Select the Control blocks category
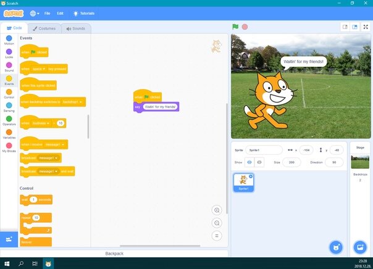The width and height of the screenshot is (373, 269). [x=9, y=93]
